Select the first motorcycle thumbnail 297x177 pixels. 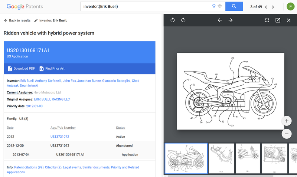point(186,158)
